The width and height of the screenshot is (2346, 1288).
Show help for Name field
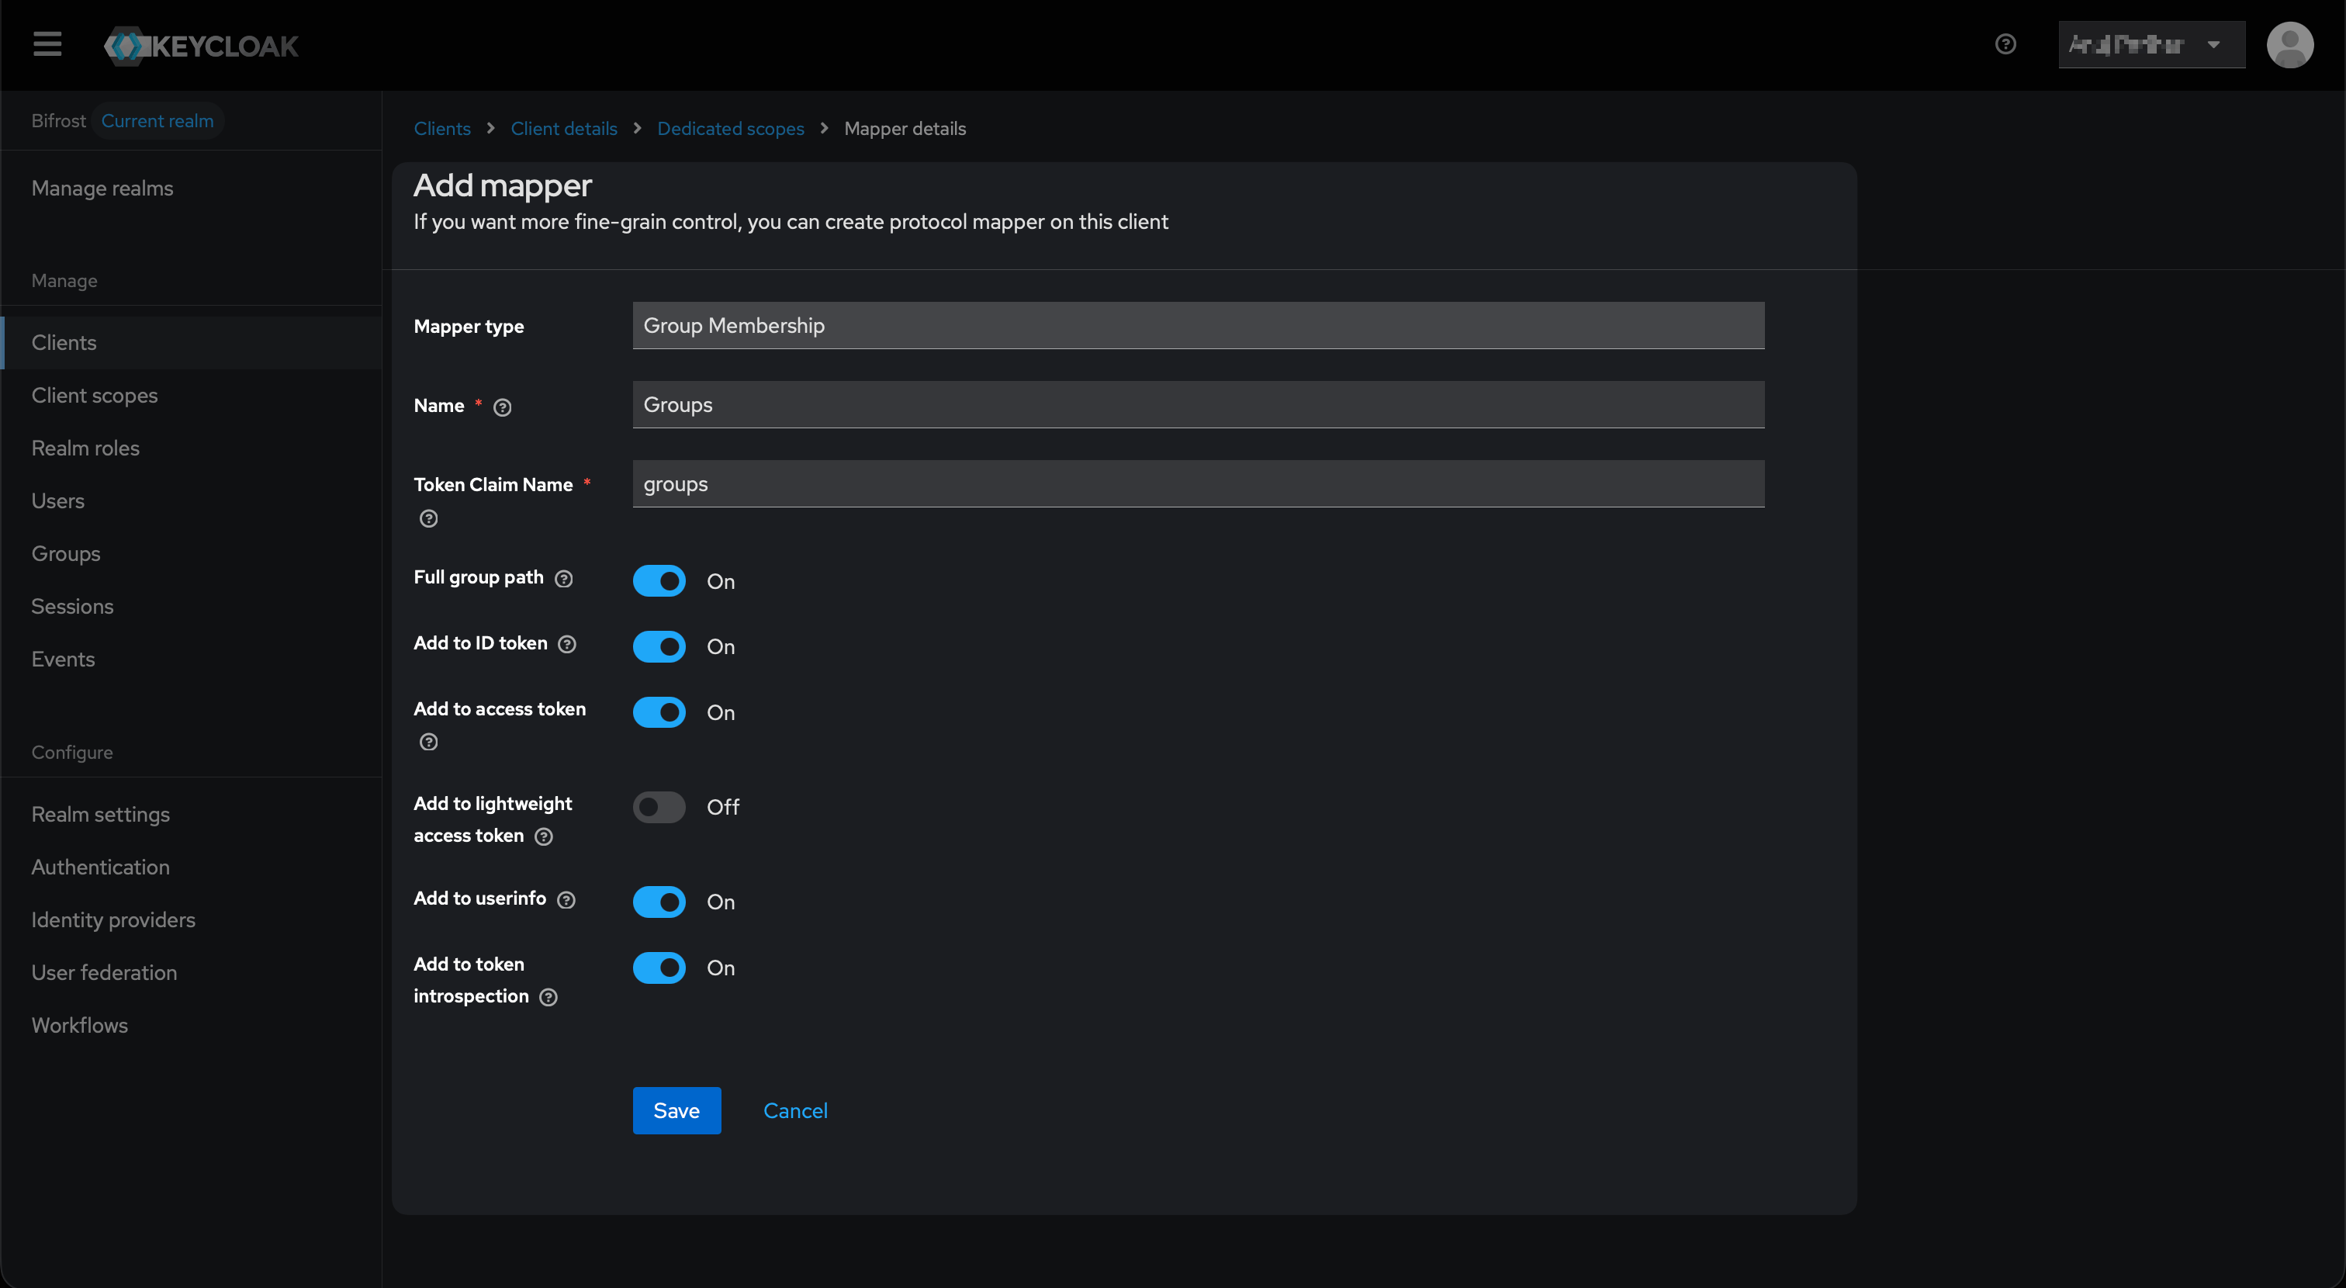503,407
